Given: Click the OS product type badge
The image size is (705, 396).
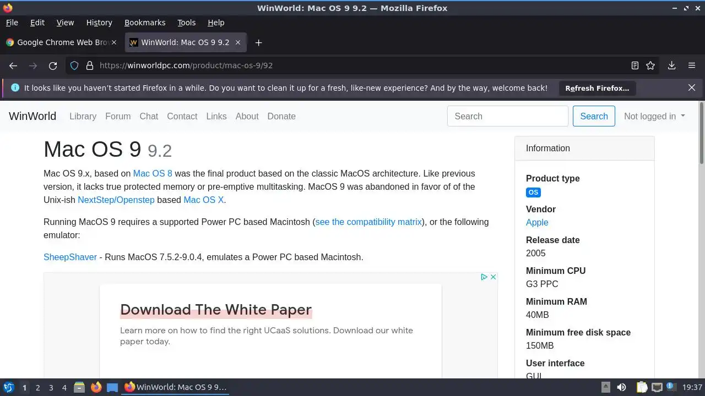Looking at the screenshot, I should tap(533, 192).
